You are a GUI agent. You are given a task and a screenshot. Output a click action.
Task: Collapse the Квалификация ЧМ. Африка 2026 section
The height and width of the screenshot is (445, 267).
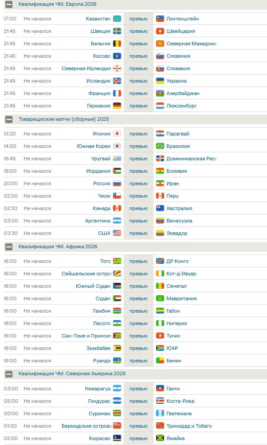click(9, 246)
